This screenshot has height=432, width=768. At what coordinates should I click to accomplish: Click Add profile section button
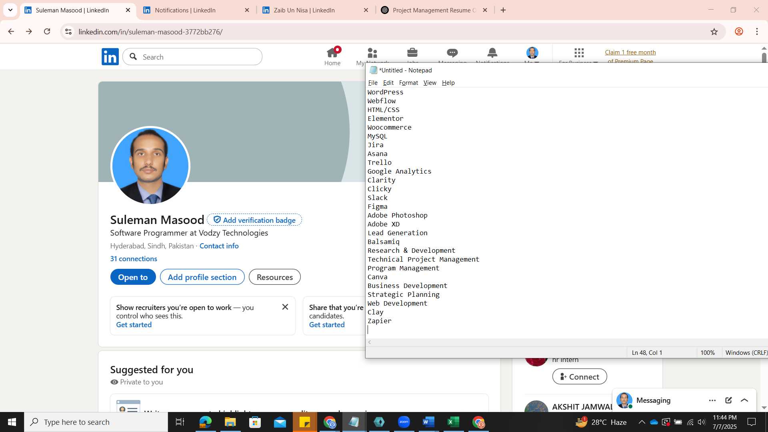202,277
